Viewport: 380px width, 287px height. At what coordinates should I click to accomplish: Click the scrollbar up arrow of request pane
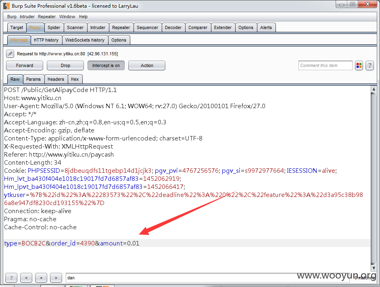(374, 89)
